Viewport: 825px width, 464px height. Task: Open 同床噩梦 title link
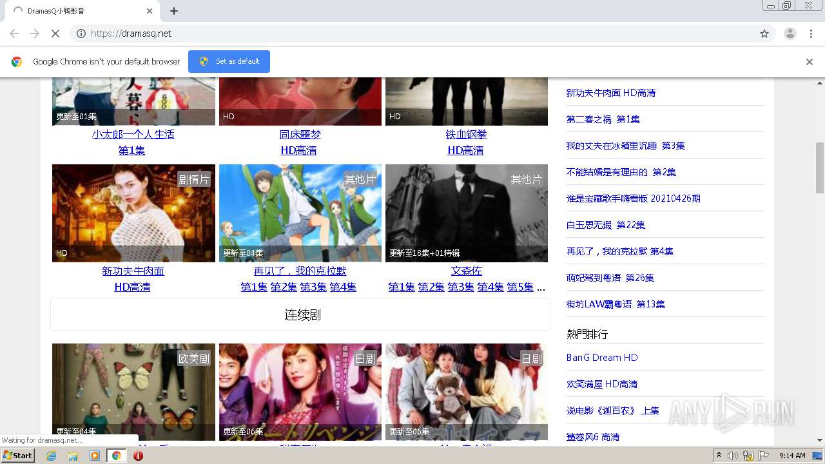tap(300, 134)
